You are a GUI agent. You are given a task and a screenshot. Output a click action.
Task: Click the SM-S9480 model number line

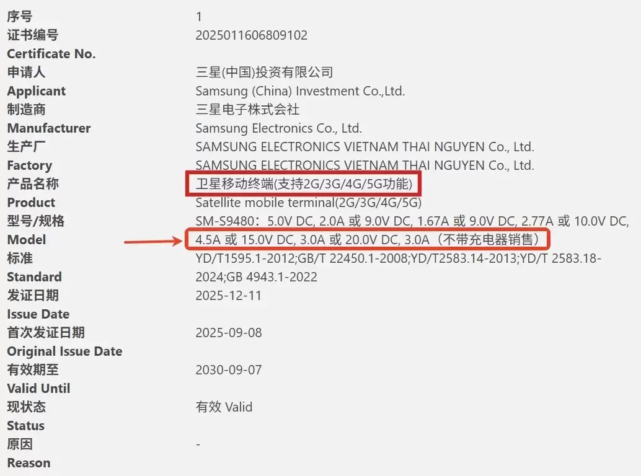pyautogui.click(x=412, y=221)
